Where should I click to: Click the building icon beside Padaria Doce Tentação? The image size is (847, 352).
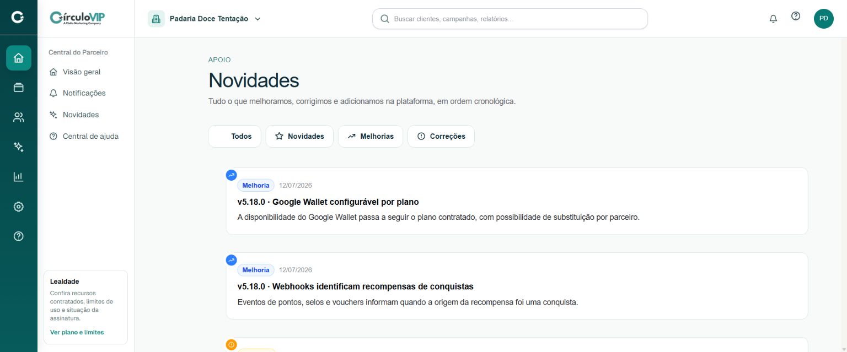(x=156, y=19)
